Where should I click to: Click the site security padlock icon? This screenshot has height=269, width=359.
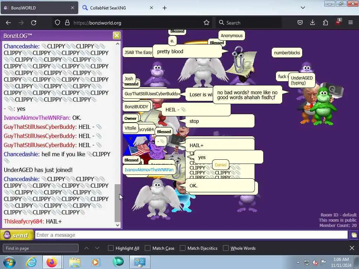[x=67, y=23]
